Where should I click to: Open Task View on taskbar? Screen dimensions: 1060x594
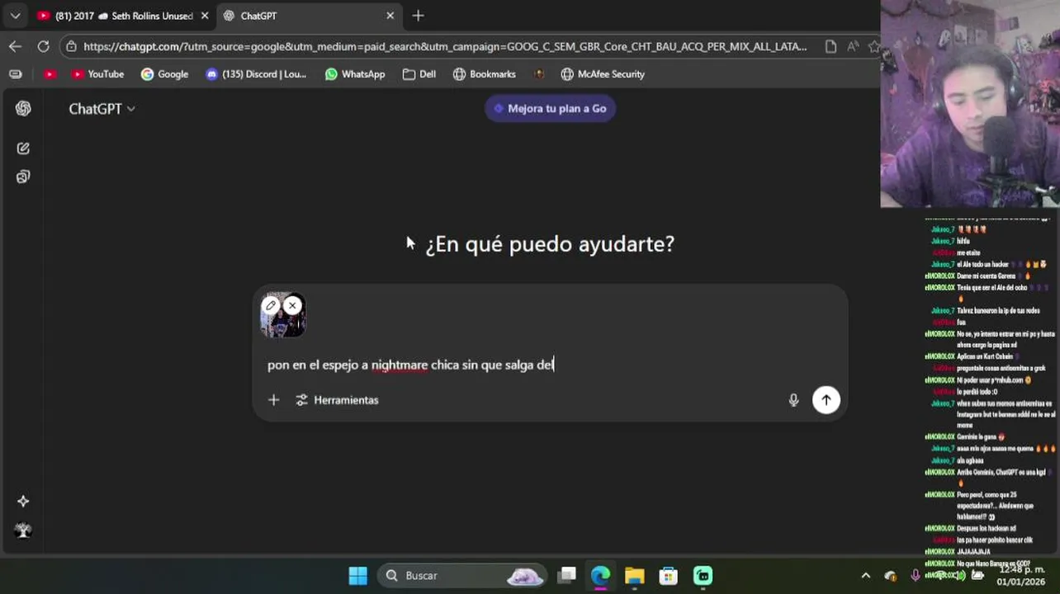[566, 576]
